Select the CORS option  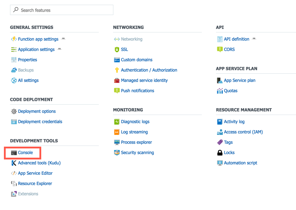click(x=229, y=49)
